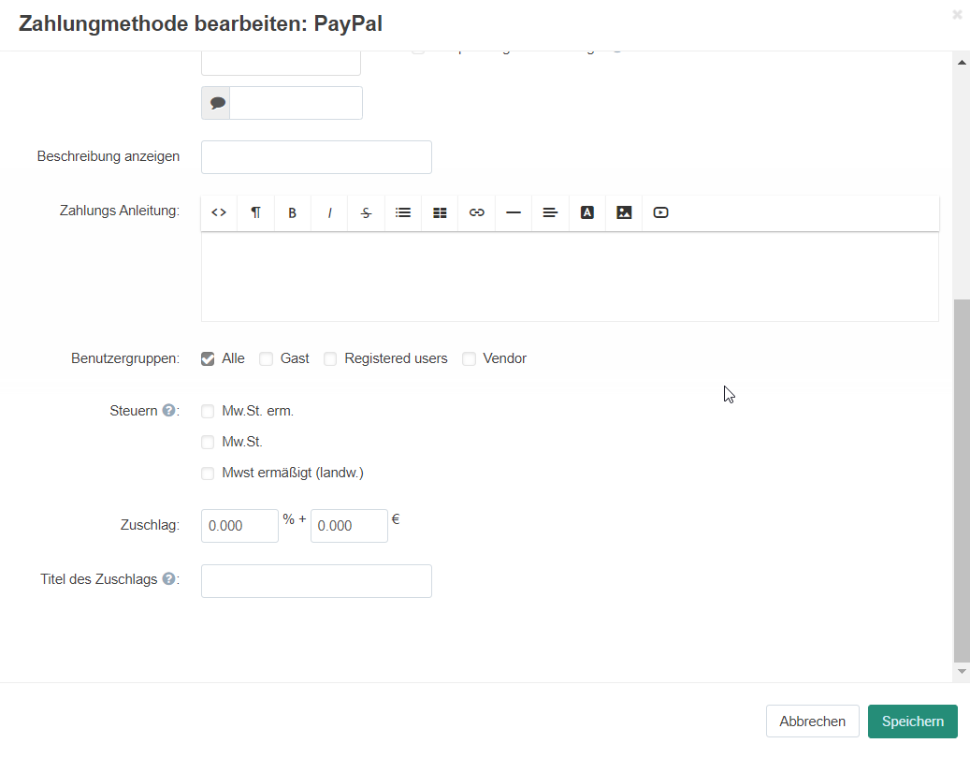Apply strikethrough formatting in editor toolbar
970x758 pixels.
coord(366,212)
